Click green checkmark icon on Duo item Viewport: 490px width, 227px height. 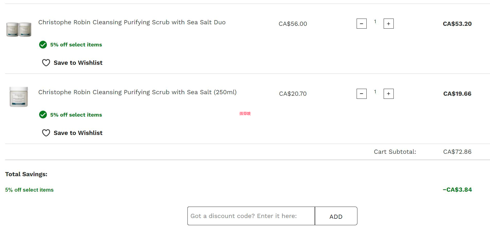click(x=43, y=45)
